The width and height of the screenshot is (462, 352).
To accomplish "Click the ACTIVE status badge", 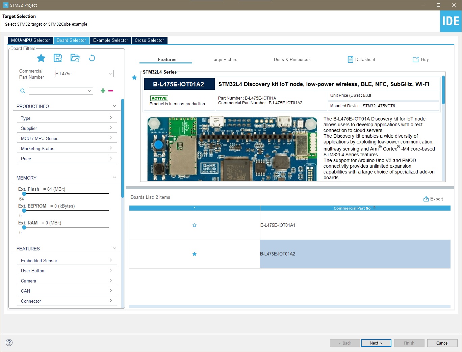I will click(159, 98).
